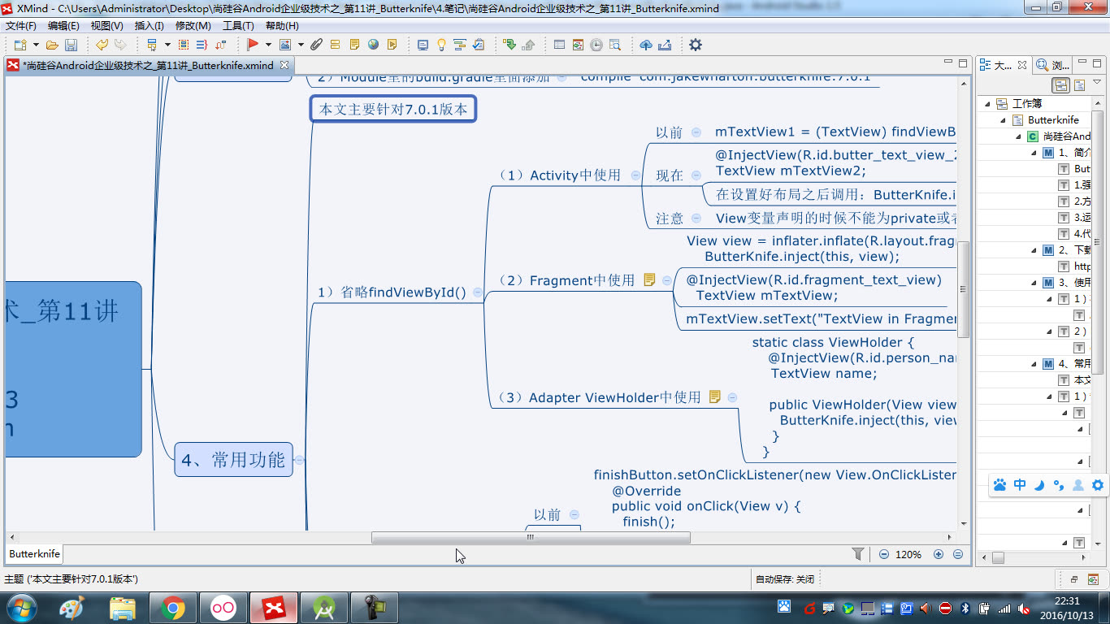Viewport: 1110px width, 624px height.
Task: Click the undo arrow icon
Action: [x=102, y=45]
